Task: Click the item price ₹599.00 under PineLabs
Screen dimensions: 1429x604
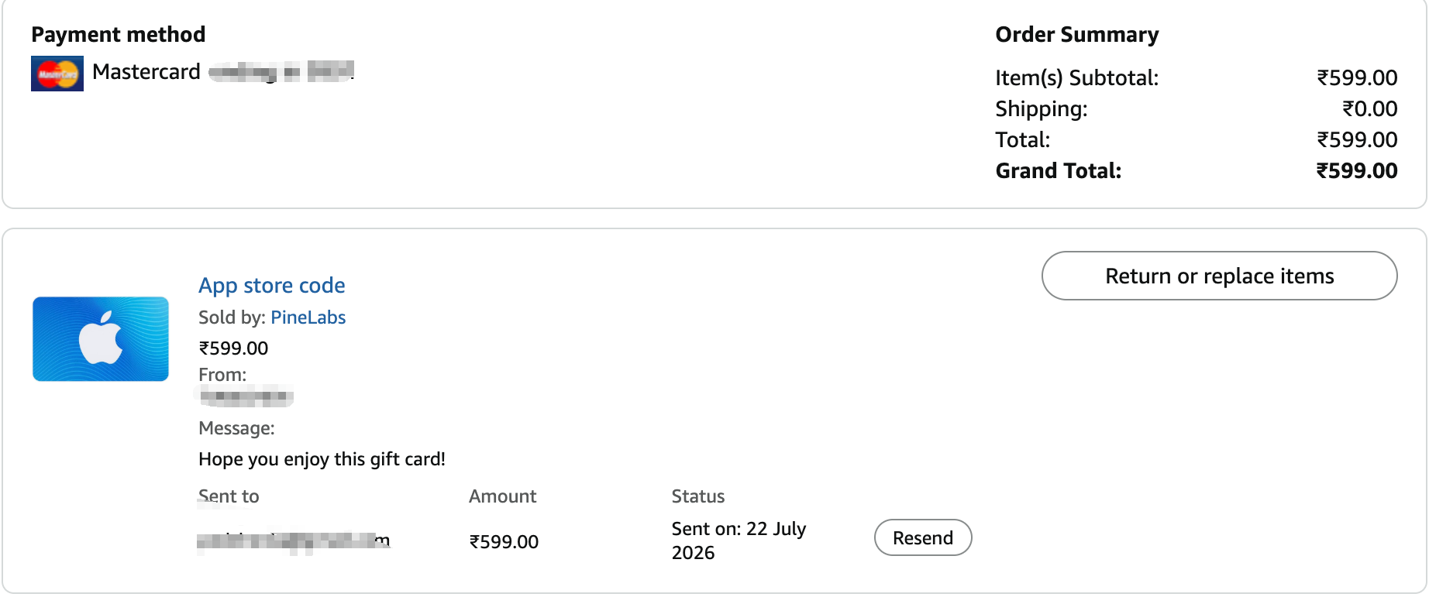Action: point(233,348)
